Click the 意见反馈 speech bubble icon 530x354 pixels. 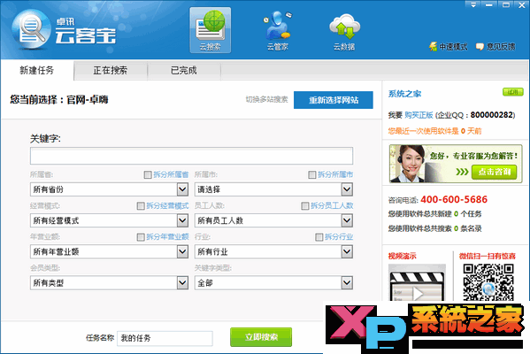[480, 47]
